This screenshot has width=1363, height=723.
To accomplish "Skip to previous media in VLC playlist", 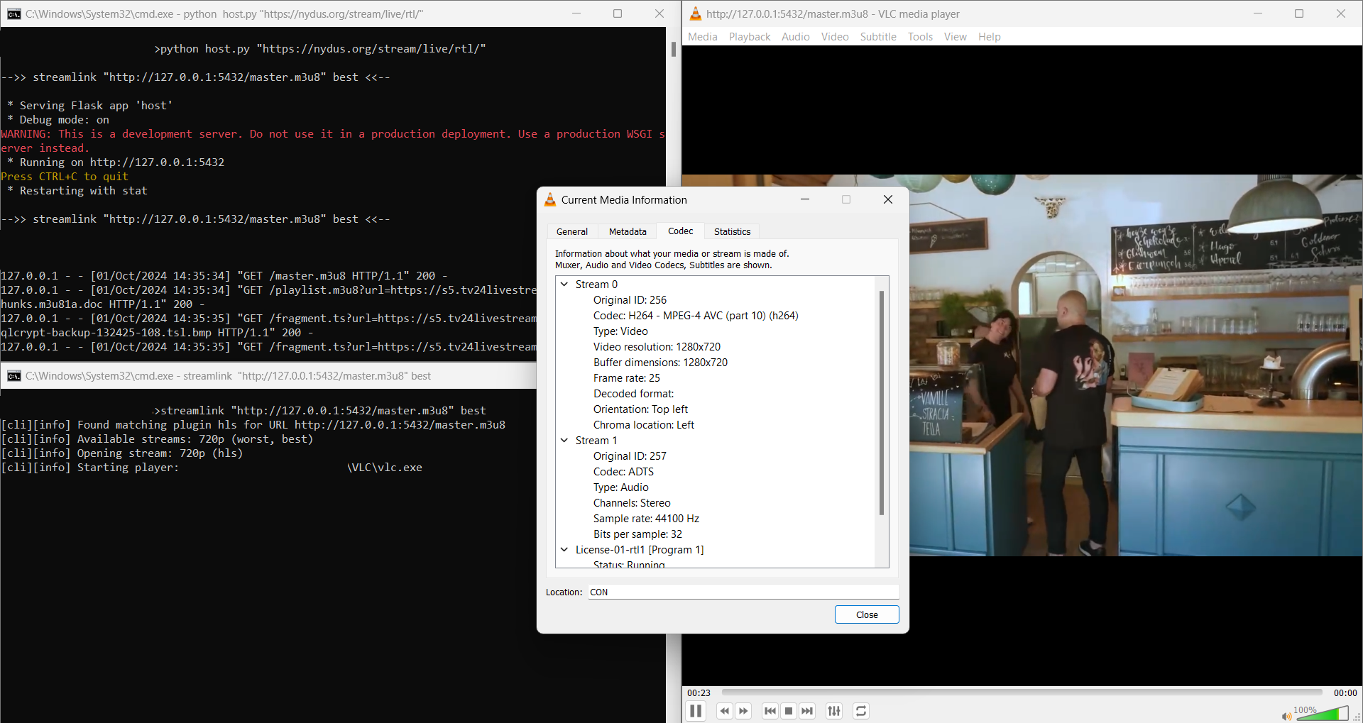I will (770, 711).
